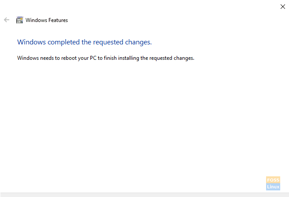Click the gray footer bar at bottom
The image size is (289, 197).
144,195
